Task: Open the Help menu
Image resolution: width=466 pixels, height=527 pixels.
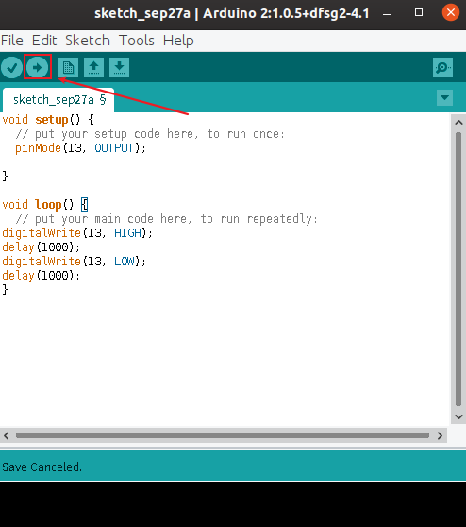Action: pos(178,41)
